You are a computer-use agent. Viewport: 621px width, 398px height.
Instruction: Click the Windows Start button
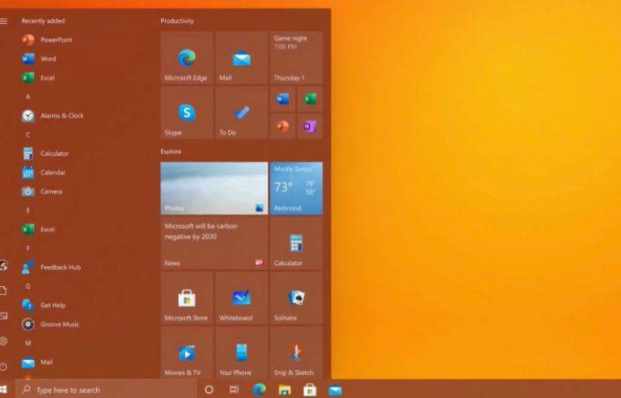tap(4, 389)
